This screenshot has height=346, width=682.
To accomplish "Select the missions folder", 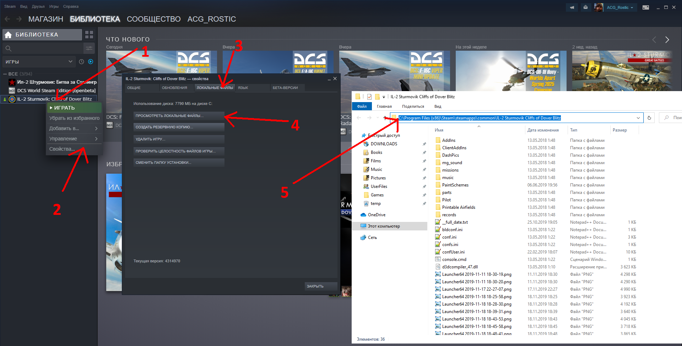I will point(450,170).
